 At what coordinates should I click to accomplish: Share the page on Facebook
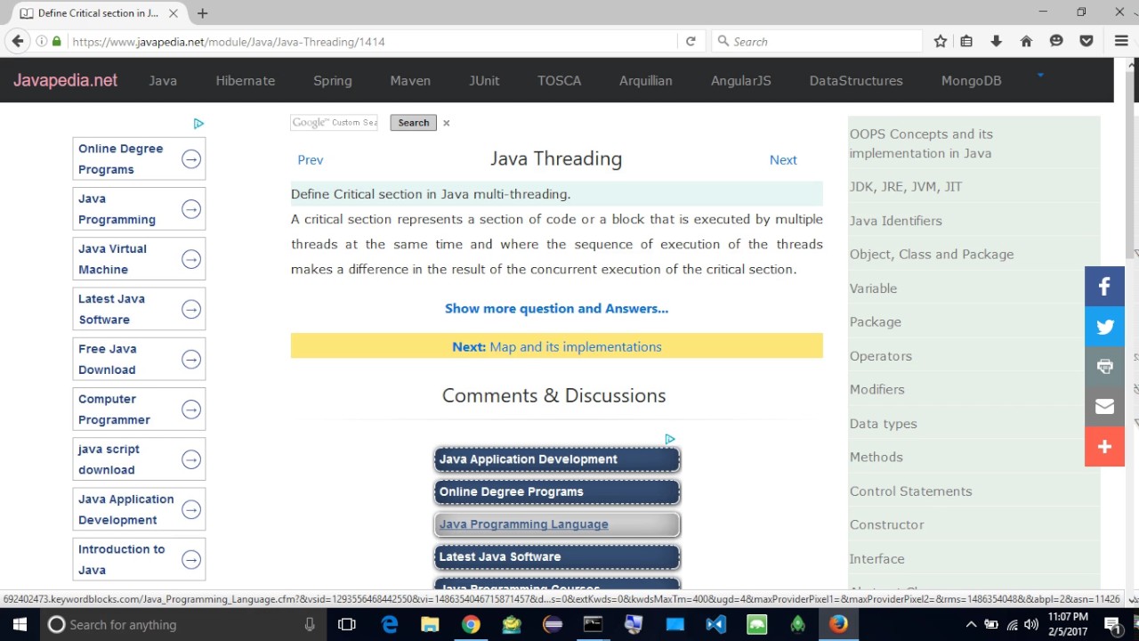[1105, 287]
